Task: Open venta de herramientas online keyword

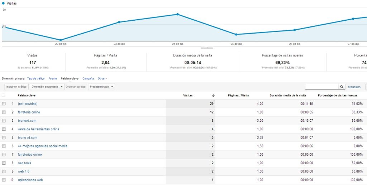Action: [38, 129]
